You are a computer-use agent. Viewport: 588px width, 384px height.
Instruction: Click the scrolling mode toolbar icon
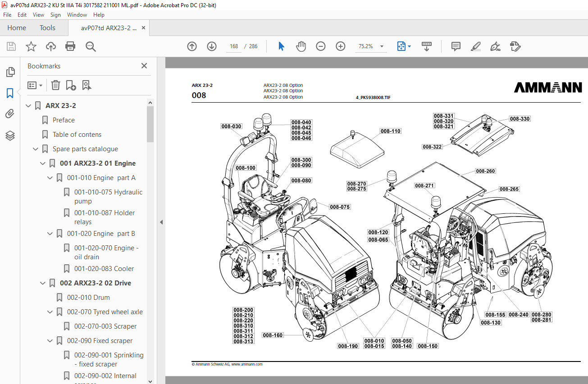click(426, 46)
